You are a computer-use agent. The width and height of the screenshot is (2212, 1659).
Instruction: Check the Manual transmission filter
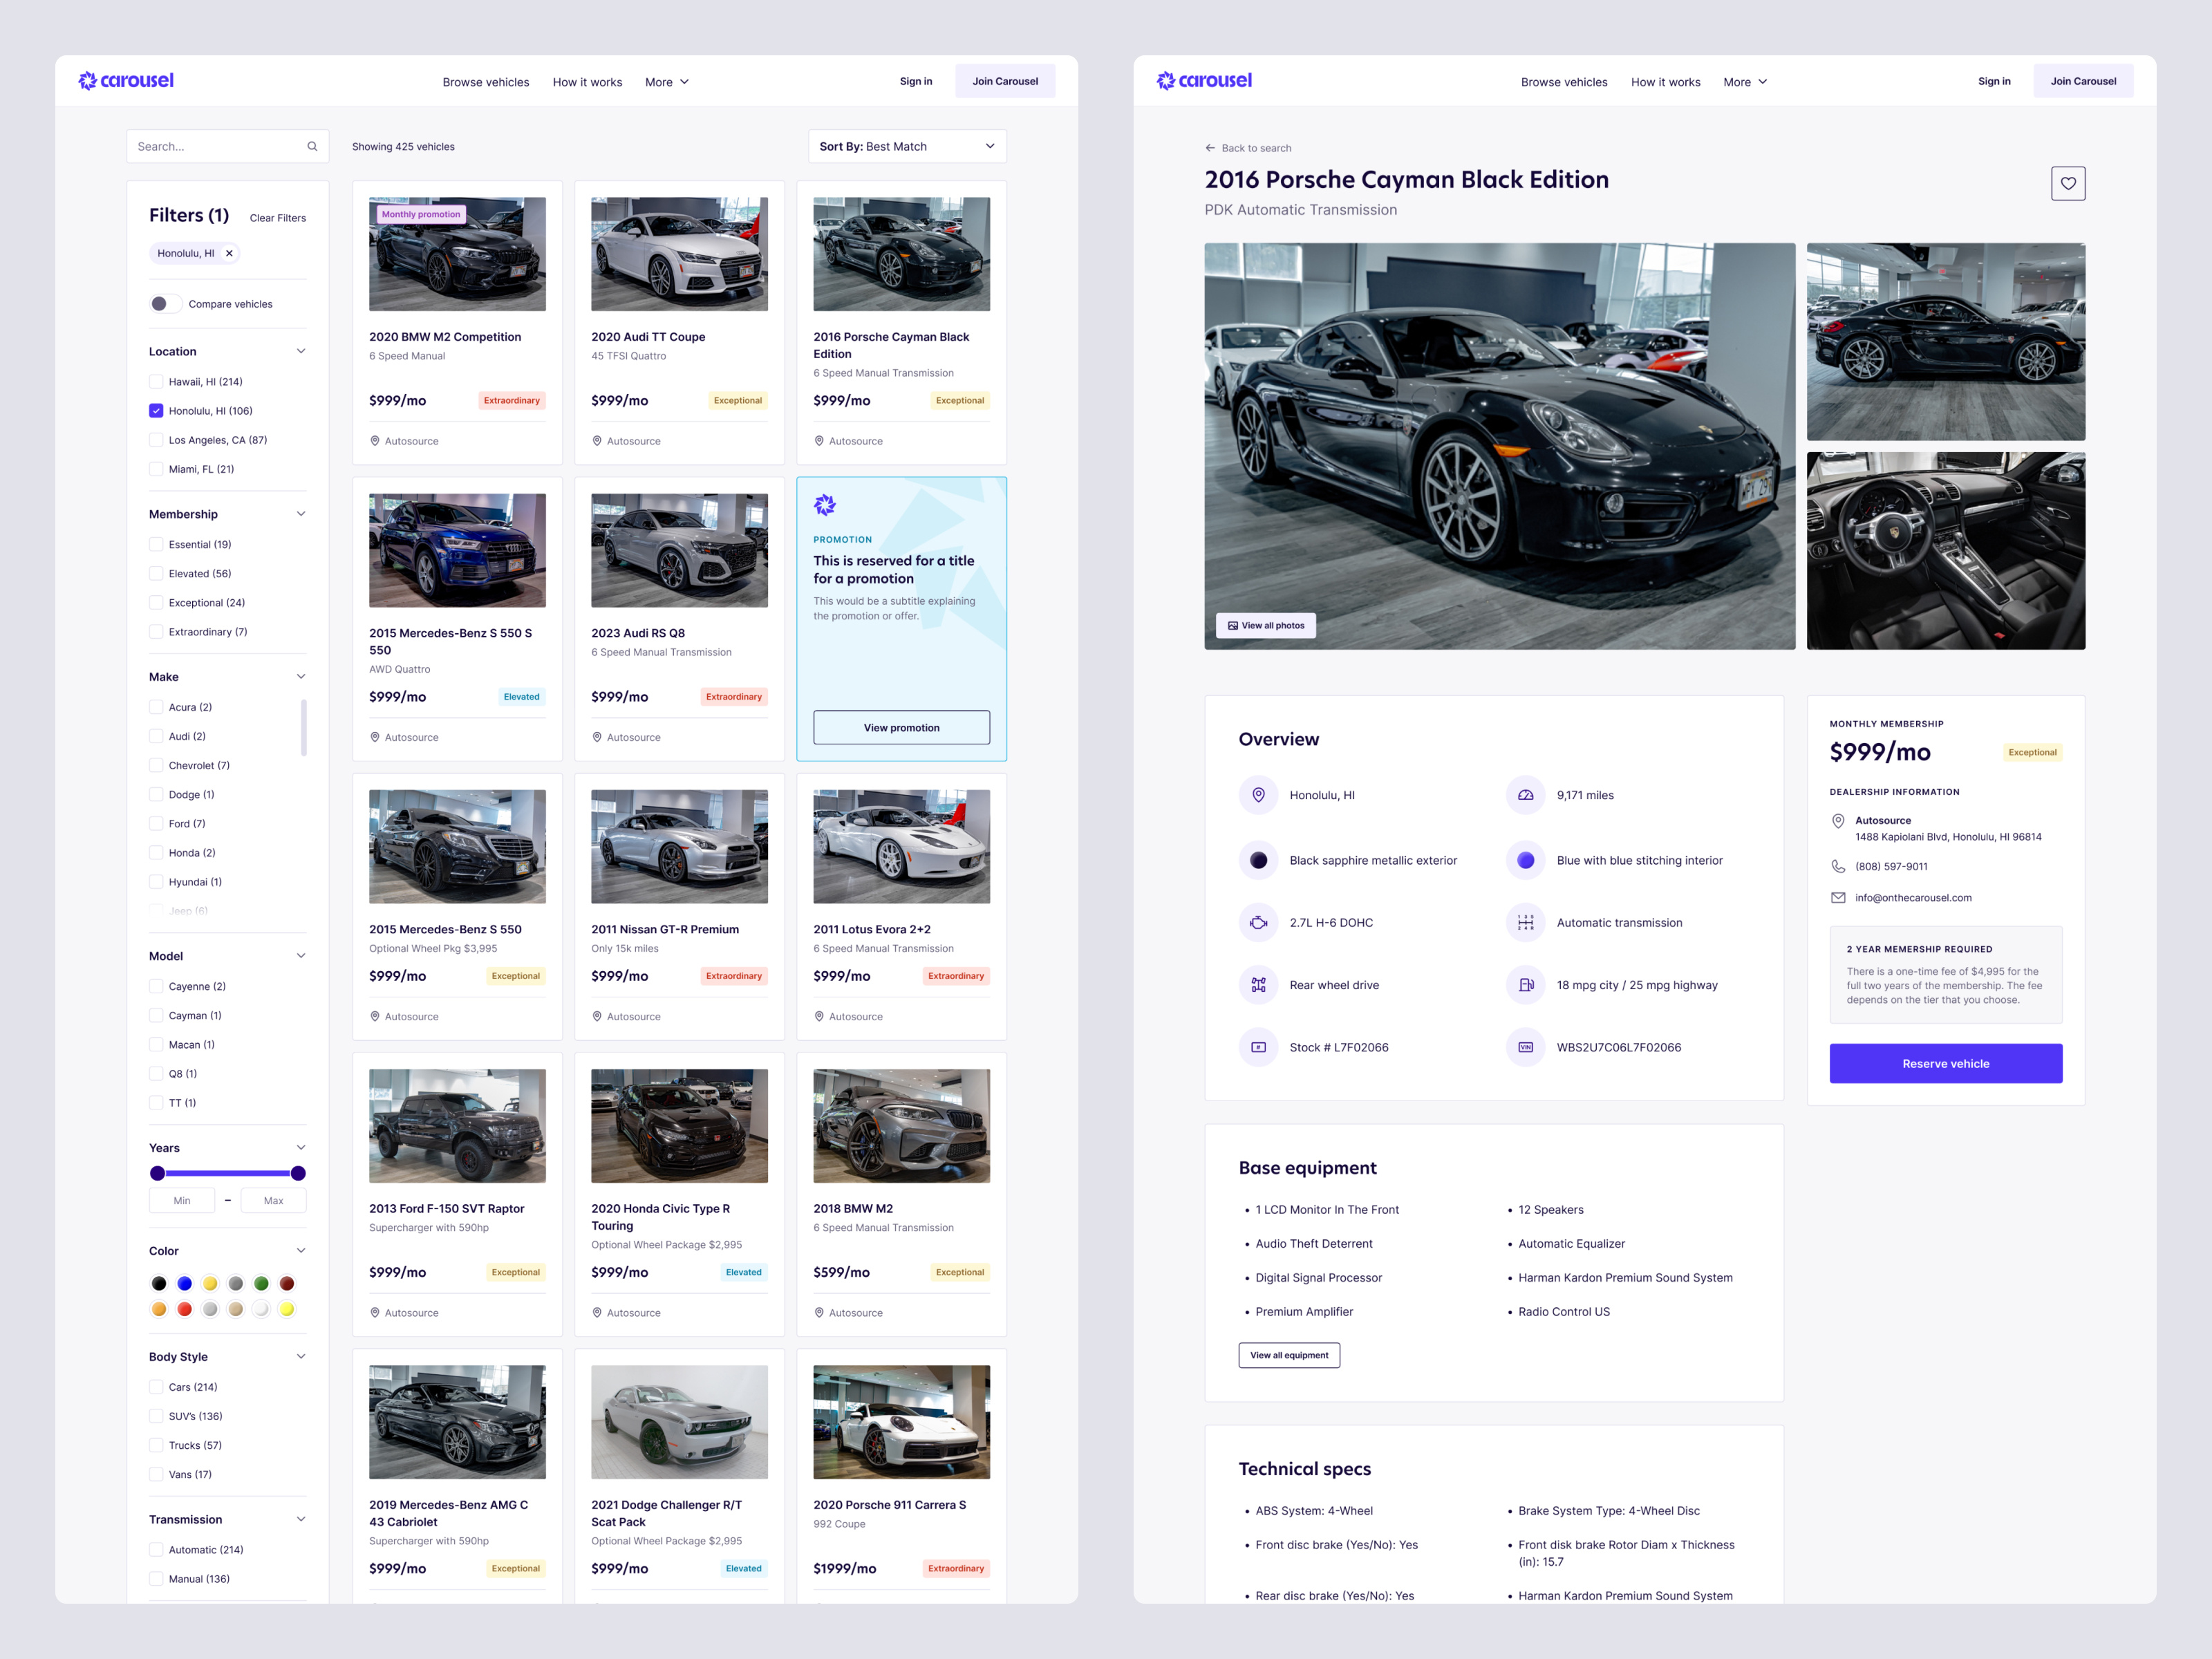156,1578
